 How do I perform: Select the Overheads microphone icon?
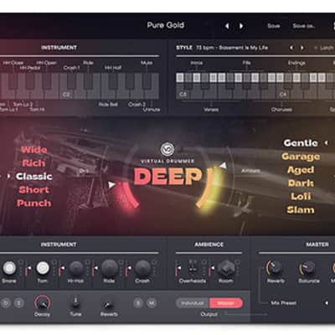point(193,267)
